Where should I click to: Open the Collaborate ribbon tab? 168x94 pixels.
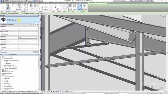51,3
